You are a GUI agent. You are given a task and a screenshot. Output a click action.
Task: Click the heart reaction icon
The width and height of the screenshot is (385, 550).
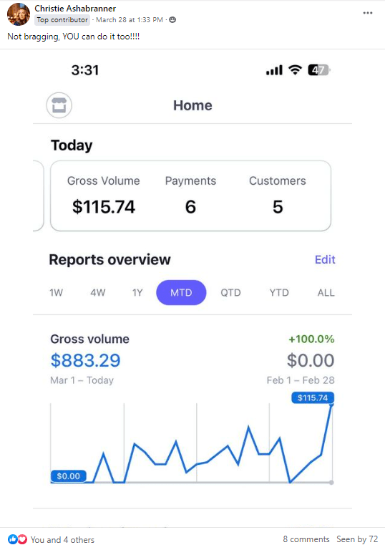pyautogui.click(x=22, y=539)
